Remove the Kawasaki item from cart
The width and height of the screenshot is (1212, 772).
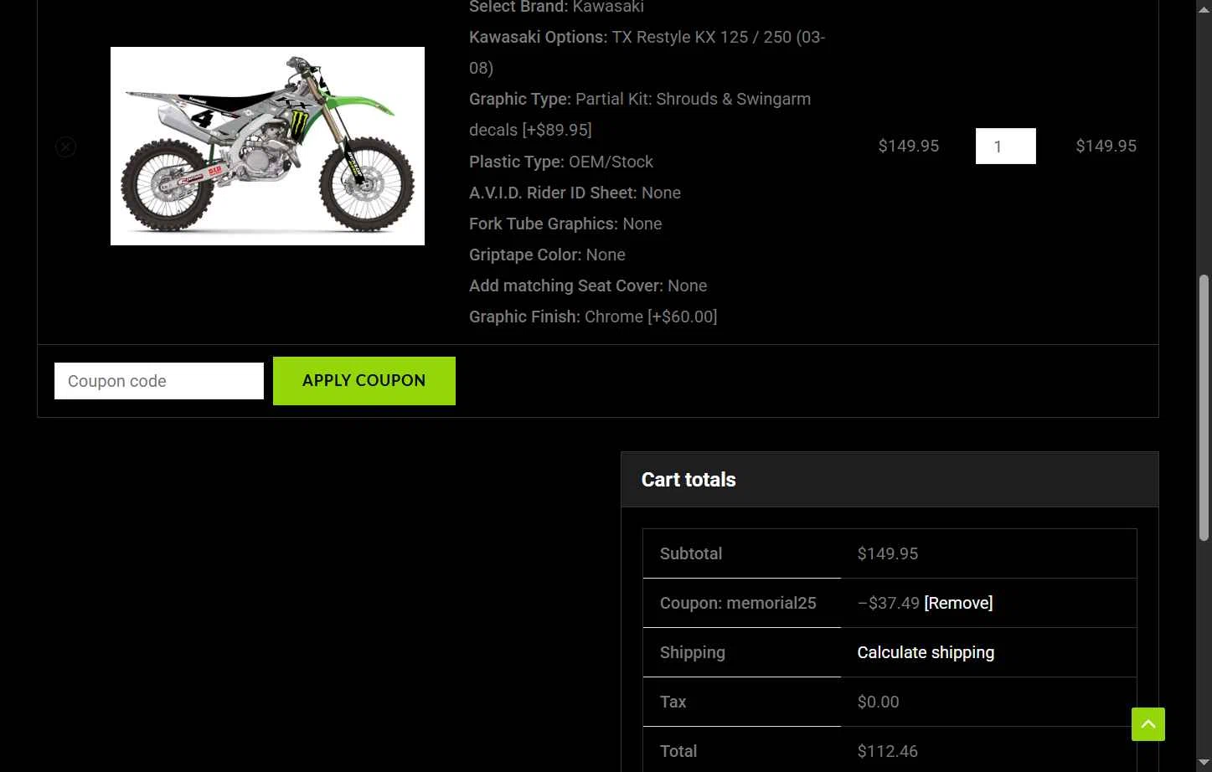pos(65,147)
